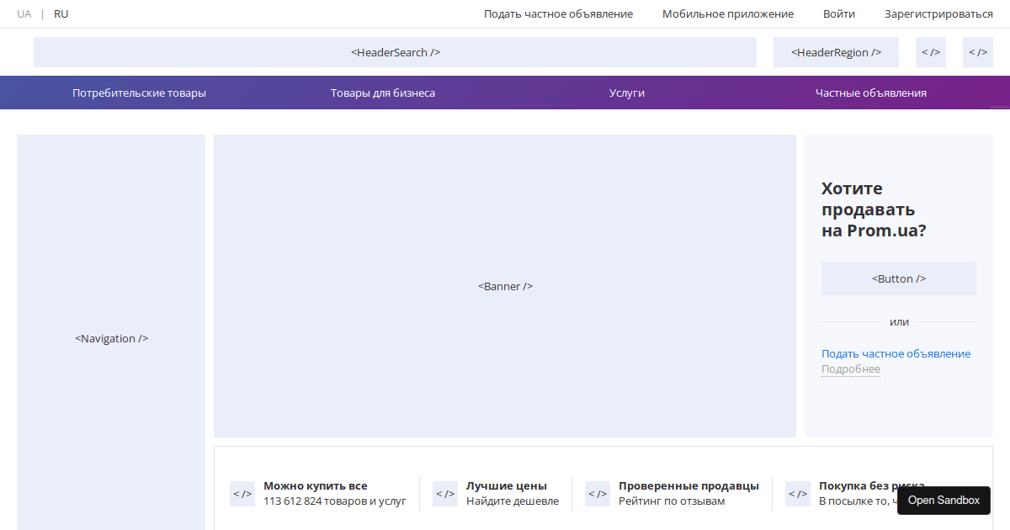Open the 'Потребительские товары' menu
The image size is (1010, 530).
click(138, 93)
